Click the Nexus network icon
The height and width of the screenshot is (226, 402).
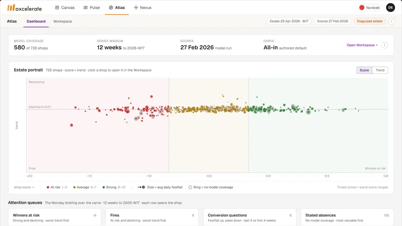coord(136,8)
